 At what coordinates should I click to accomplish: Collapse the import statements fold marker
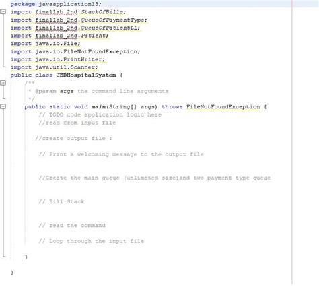coord(3,11)
